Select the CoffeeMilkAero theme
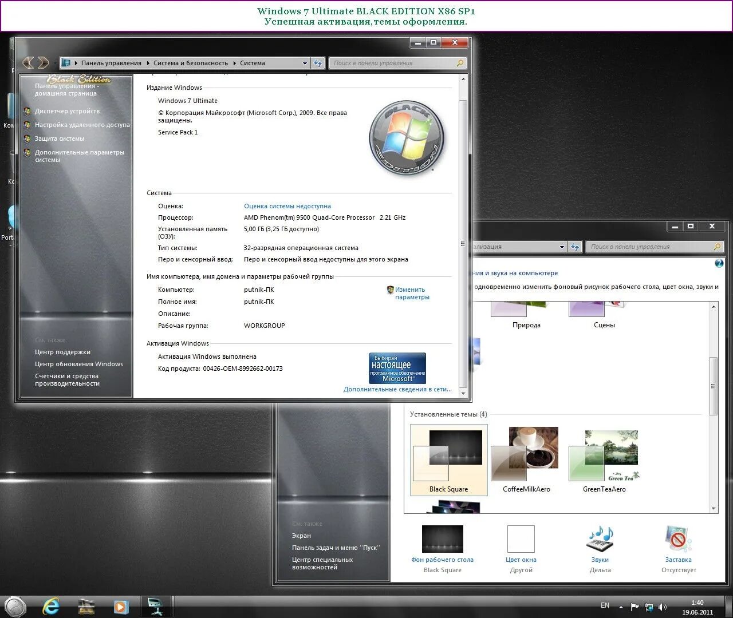This screenshot has width=733, height=618. pos(526,459)
